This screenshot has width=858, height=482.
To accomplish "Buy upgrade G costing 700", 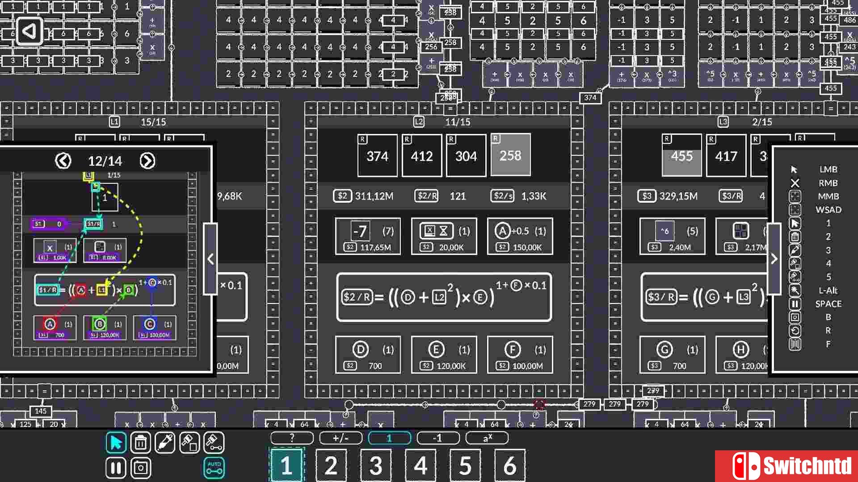I will click(672, 355).
